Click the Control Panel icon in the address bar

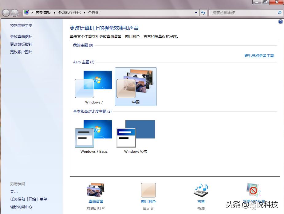[26, 13]
